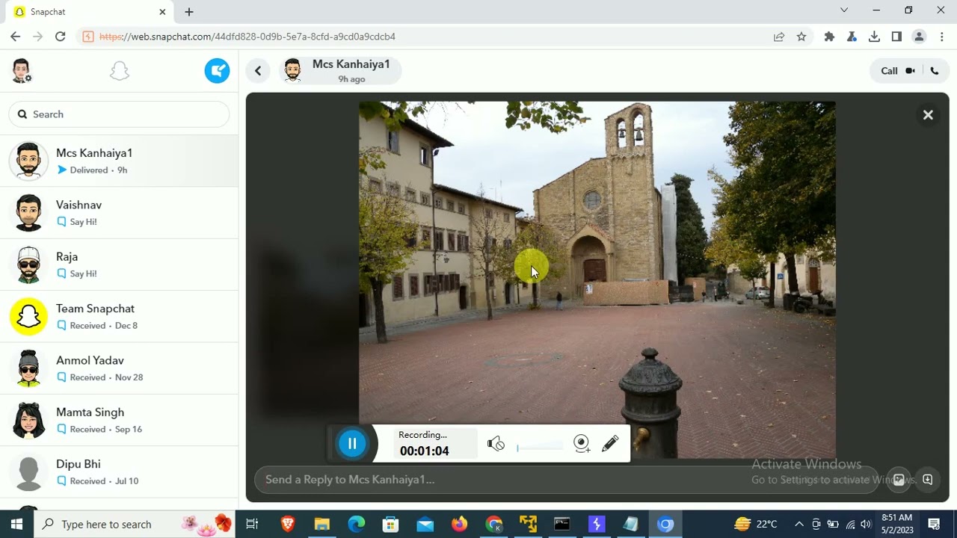Viewport: 957px width, 538px height.
Task: Click Mcs Kanhaiya1 name in chat header
Action: pos(351,64)
